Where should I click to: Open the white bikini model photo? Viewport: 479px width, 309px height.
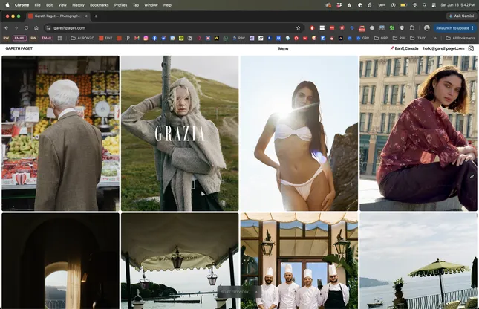coord(299,133)
